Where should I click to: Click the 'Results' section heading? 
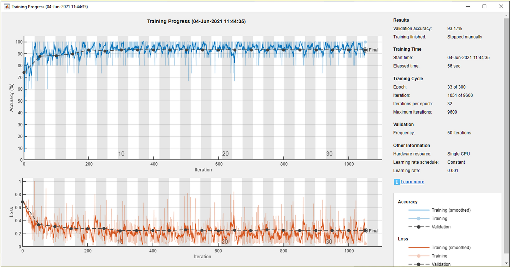click(x=401, y=20)
